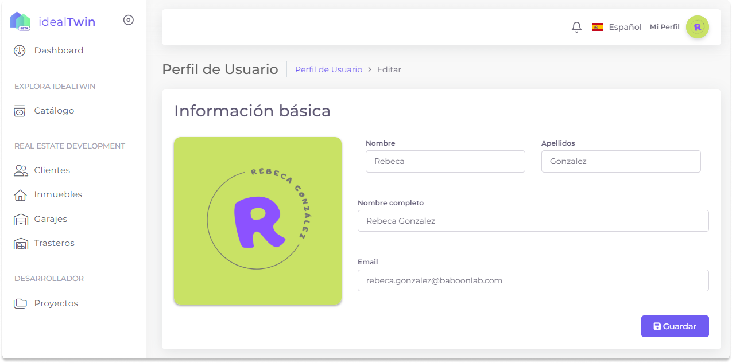Expand the Desarrollador section
This screenshot has width=732, height=363.
pyautogui.click(x=49, y=278)
